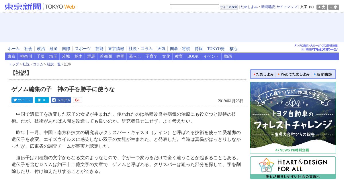Open the 東京情報 section
344x180 pixels.
pyautogui.click(x=116, y=49)
